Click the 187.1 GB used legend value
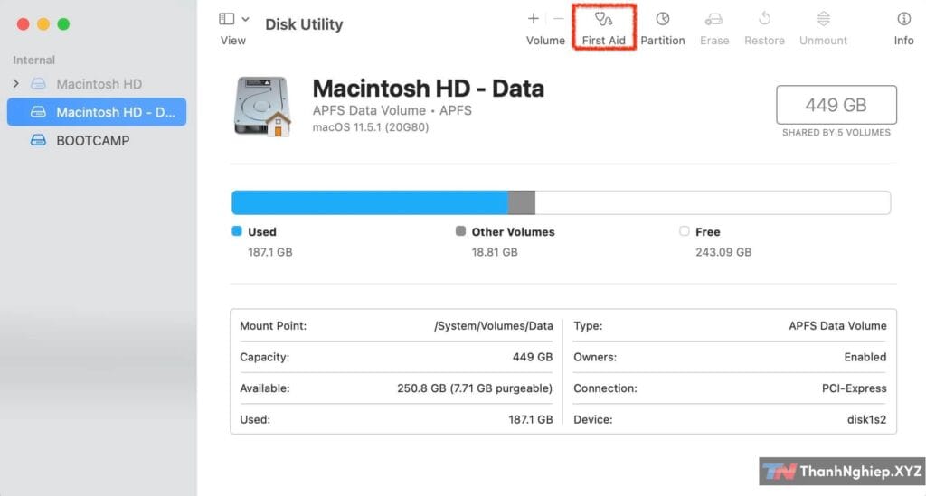926x496 pixels. (269, 252)
